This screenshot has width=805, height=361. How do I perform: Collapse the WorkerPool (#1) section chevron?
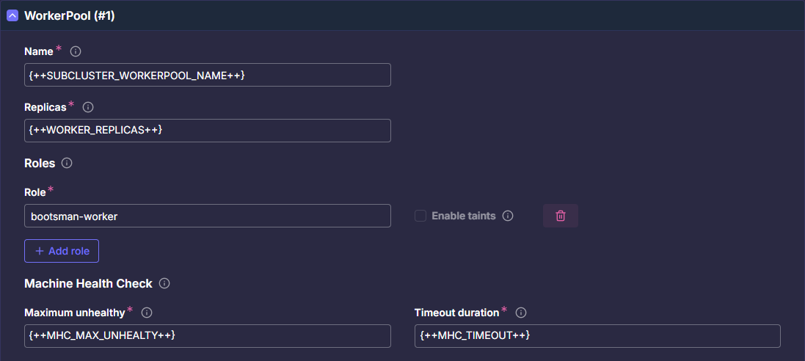[12, 15]
